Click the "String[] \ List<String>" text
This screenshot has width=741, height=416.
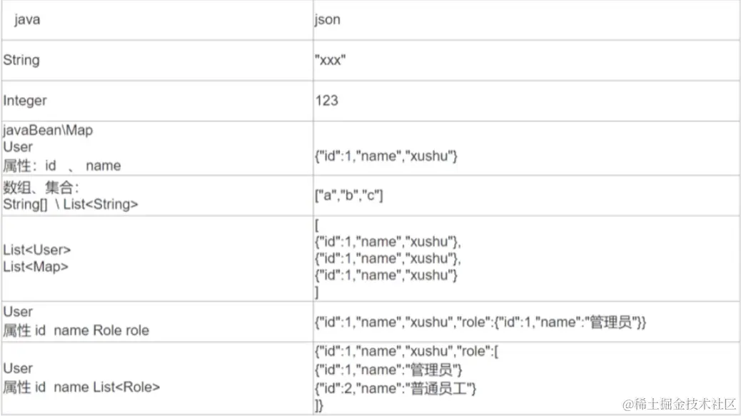click(71, 205)
